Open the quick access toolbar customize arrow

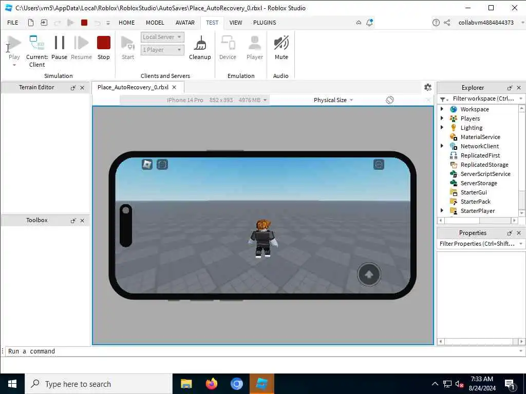click(x=108, y=23)
